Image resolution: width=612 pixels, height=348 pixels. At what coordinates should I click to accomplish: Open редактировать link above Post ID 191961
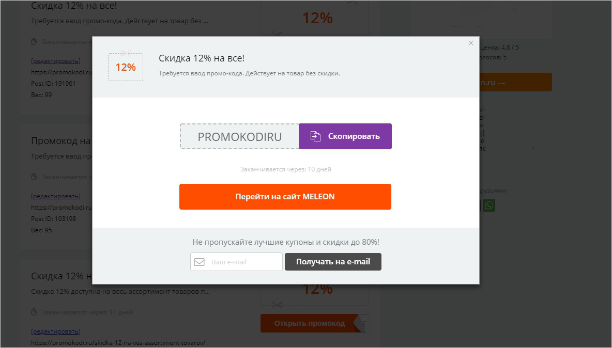(56, 61)
